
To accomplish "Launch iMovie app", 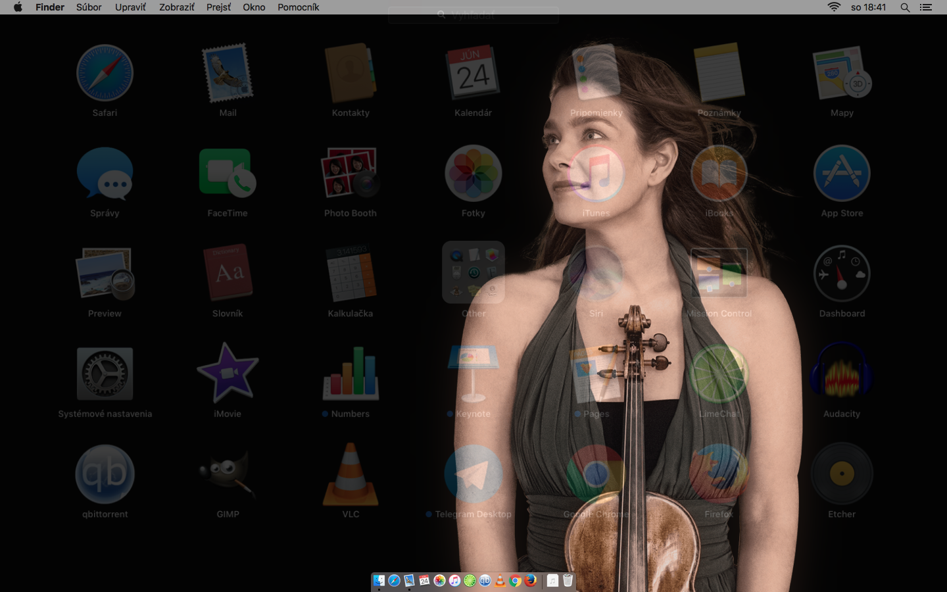I will (x=228, y=374).
